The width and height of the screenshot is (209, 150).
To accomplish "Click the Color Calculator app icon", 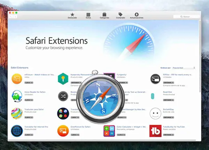I will [x=109, y=131].
